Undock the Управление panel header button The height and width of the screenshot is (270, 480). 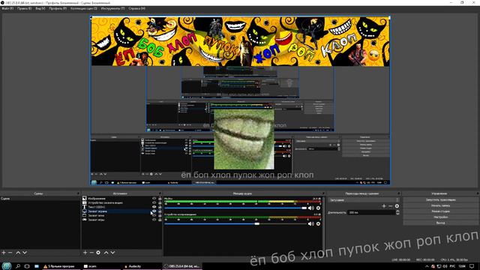click(x=478, y=193)
